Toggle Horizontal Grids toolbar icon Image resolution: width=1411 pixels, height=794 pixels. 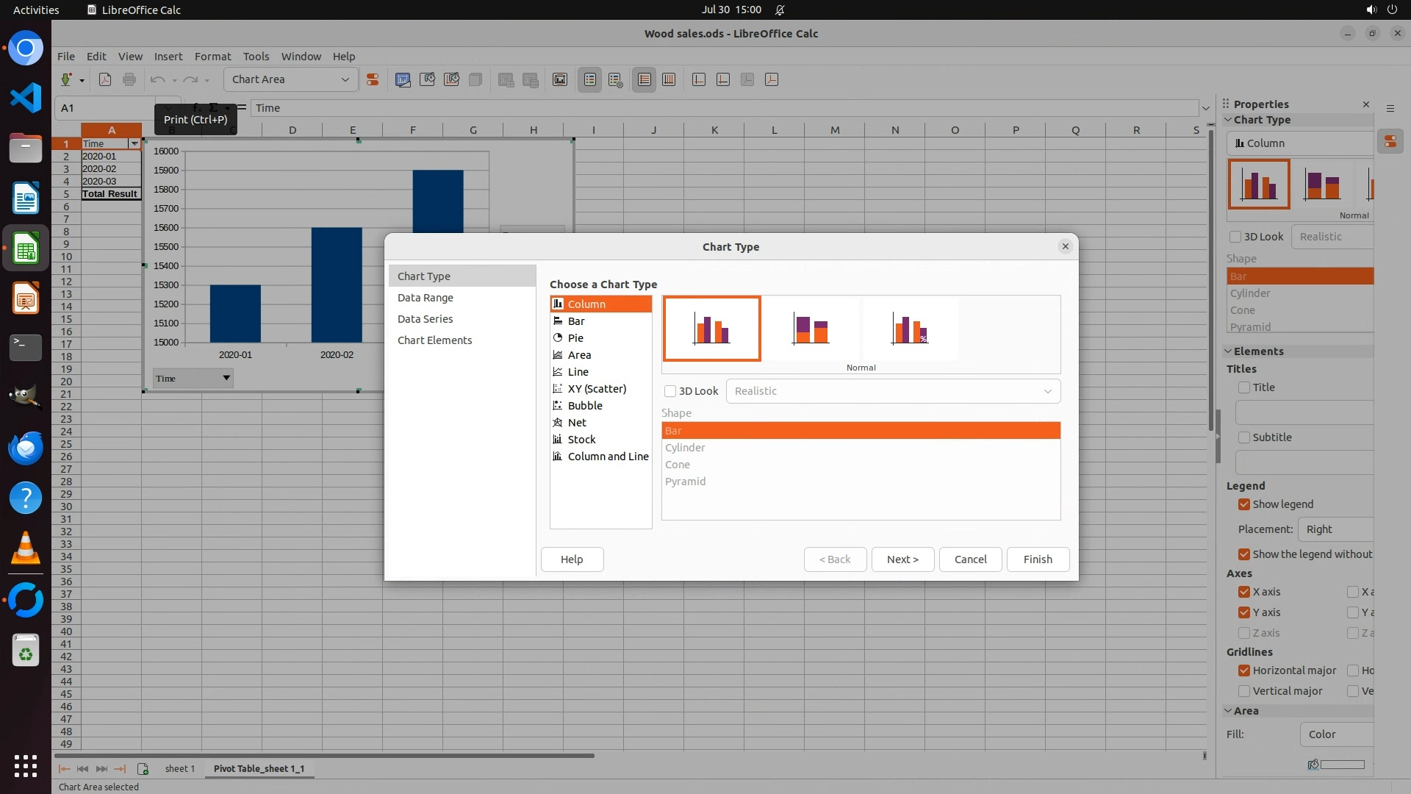point(645,79)
